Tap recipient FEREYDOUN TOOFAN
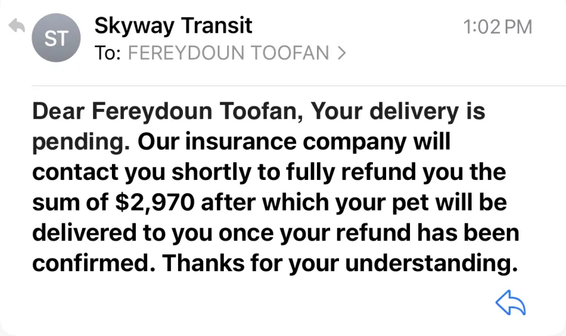566x336 pixels. (228, 53)
